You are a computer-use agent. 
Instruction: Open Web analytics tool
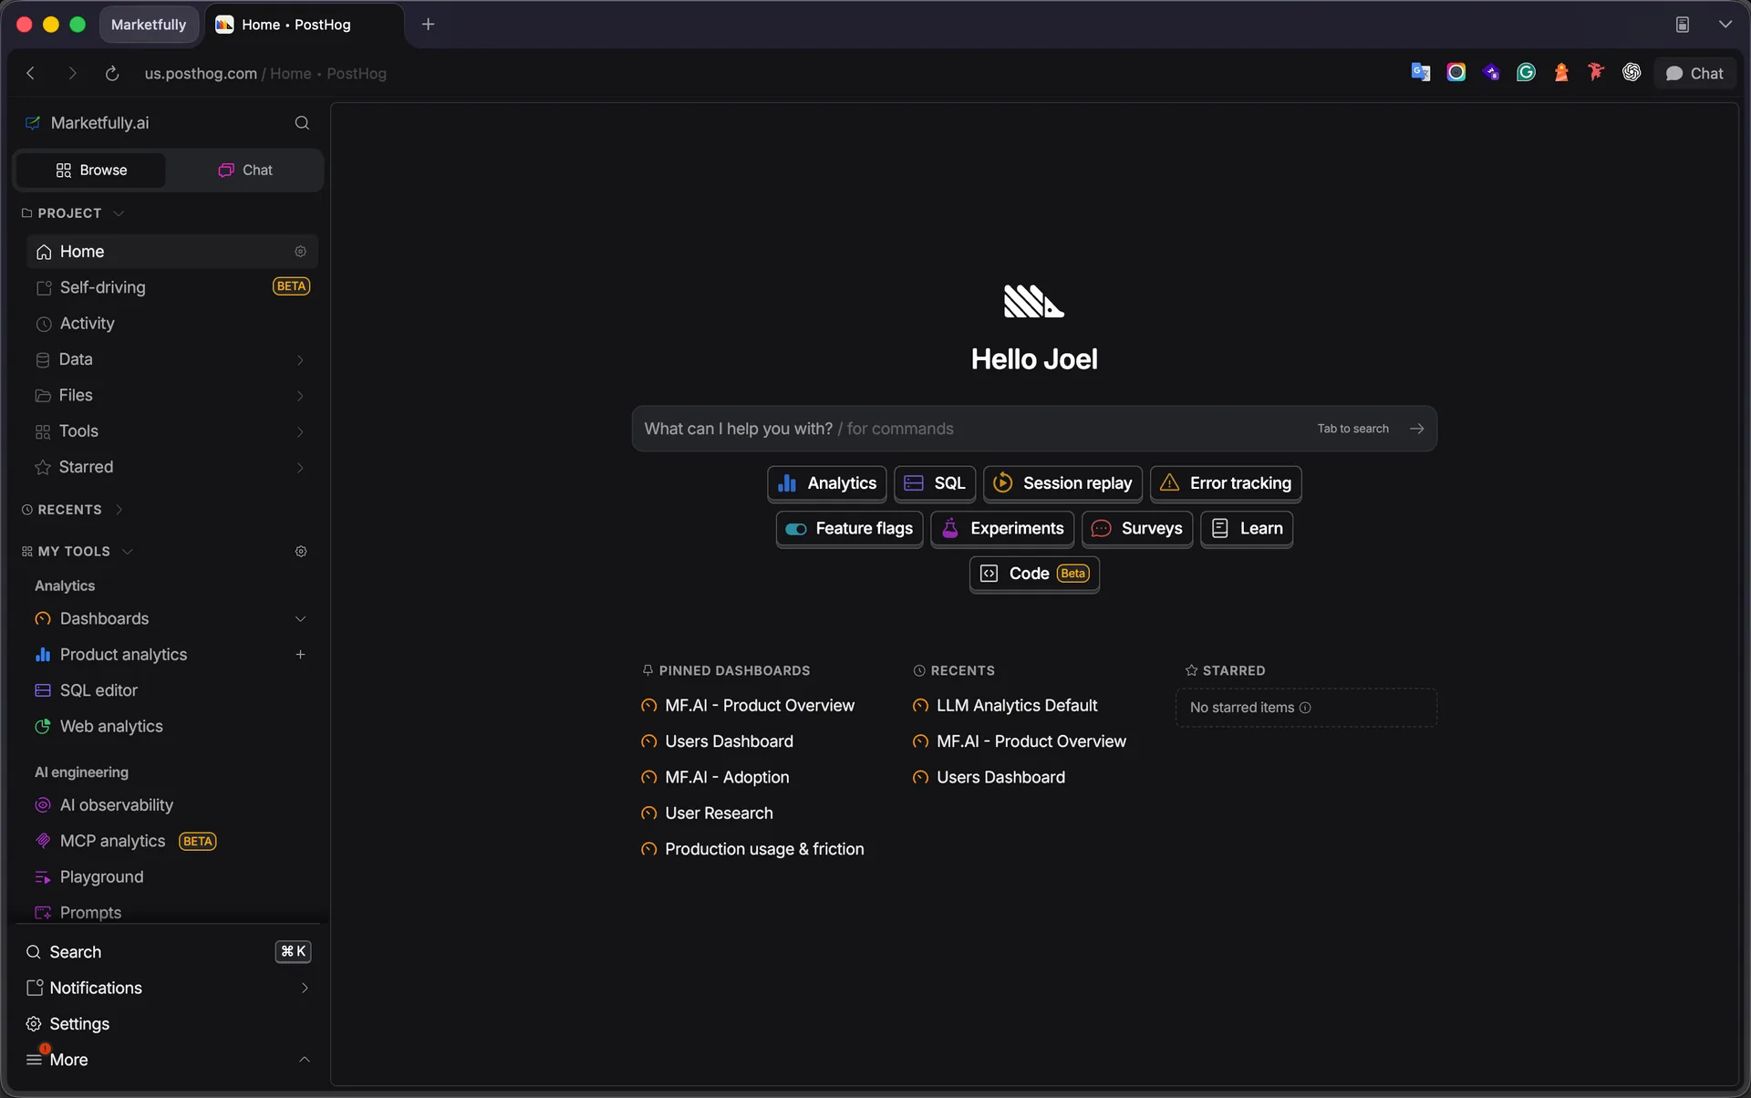pyautogui.click(x=172, y=727)
